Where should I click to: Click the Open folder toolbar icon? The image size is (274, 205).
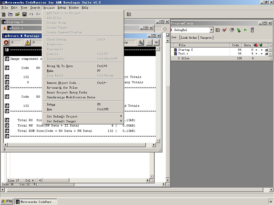(x=17, y=14)
